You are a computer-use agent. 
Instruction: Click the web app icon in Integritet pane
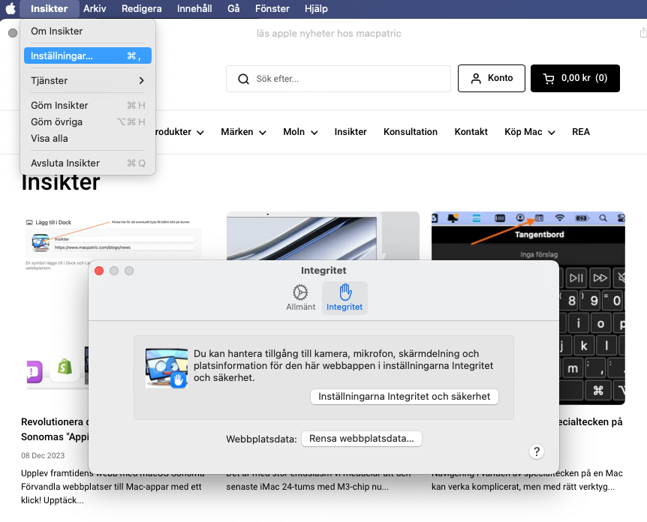coord(167,368)
